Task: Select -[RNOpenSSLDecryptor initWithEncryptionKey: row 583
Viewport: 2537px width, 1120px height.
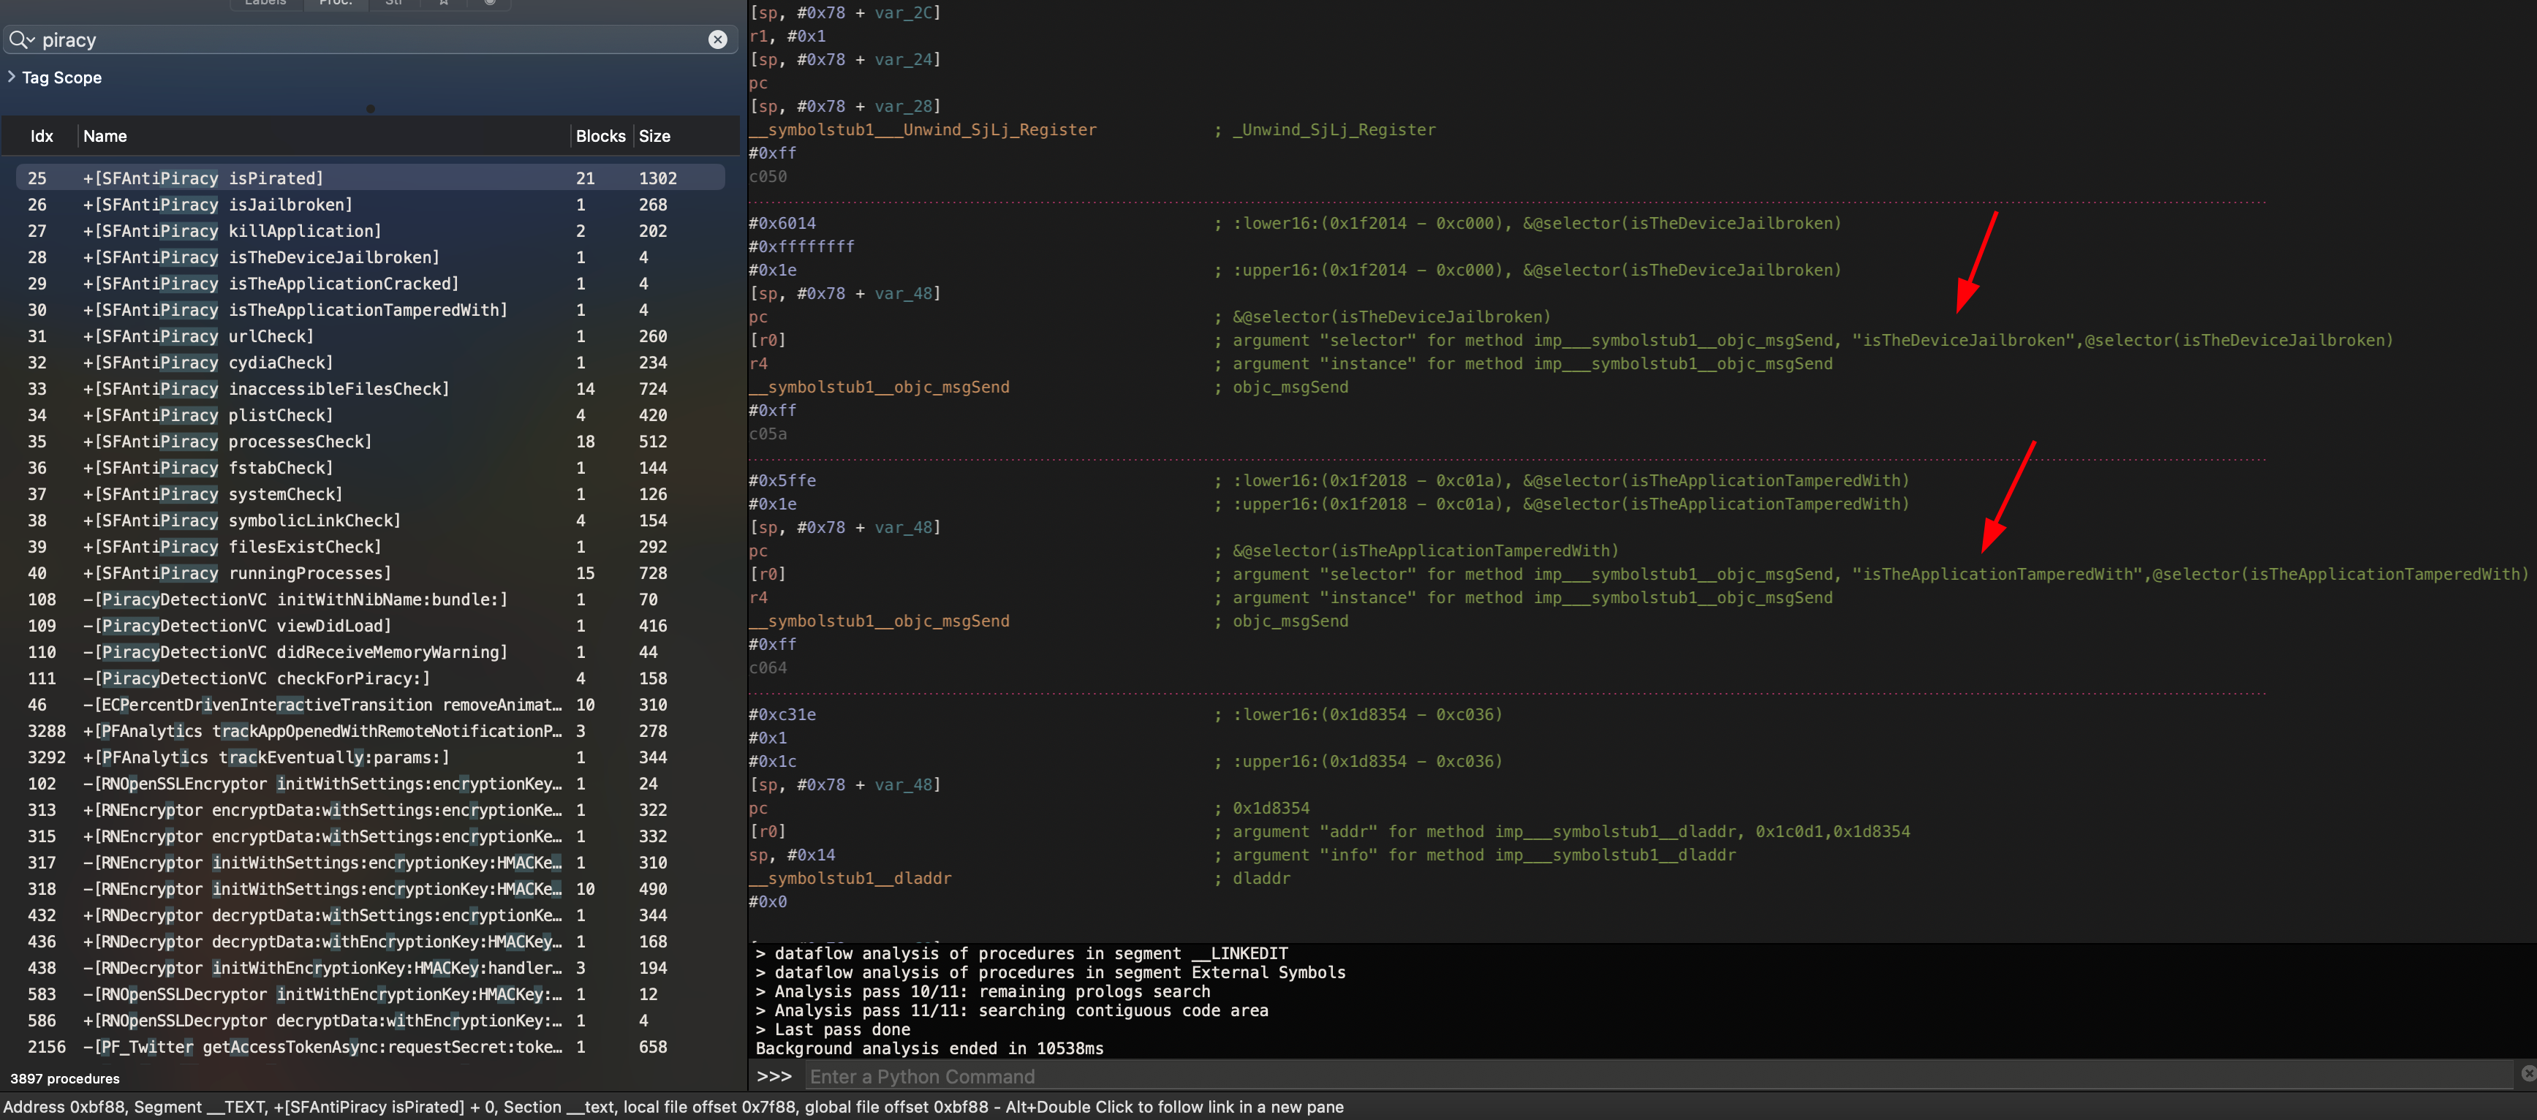Action: click(370, 994)
